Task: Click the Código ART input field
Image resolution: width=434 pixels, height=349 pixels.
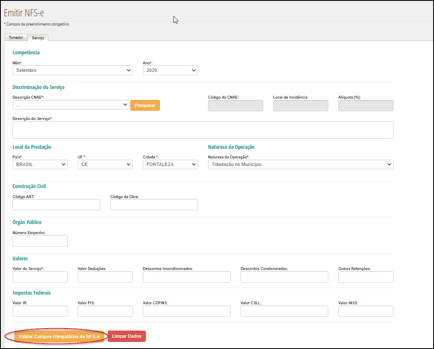Action: click(56, 205)
